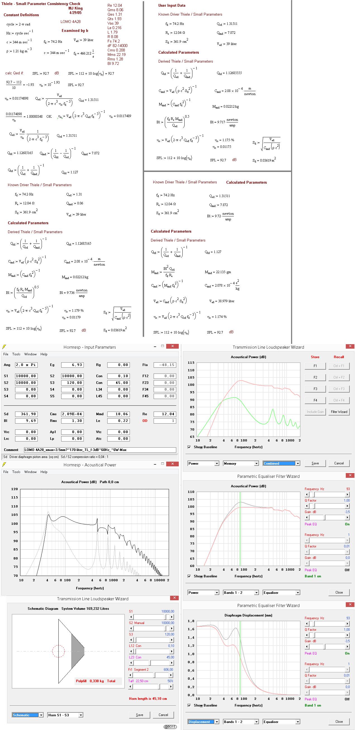The width and height of the screenshot is (355, 730).
Task: Click the Gain dB -3,5 slider by Displacement chart
Action: 327,647
